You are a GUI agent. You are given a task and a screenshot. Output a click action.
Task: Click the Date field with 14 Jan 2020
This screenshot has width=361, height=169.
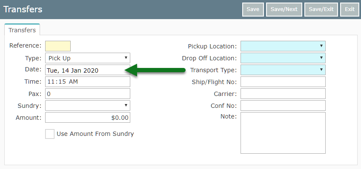(88, 70)
